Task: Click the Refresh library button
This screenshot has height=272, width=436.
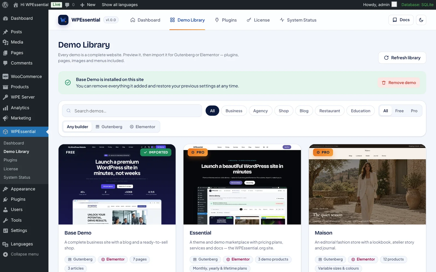Action: click(x=402, y=58)
